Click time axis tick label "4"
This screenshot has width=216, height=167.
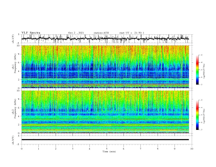point(89,149)
